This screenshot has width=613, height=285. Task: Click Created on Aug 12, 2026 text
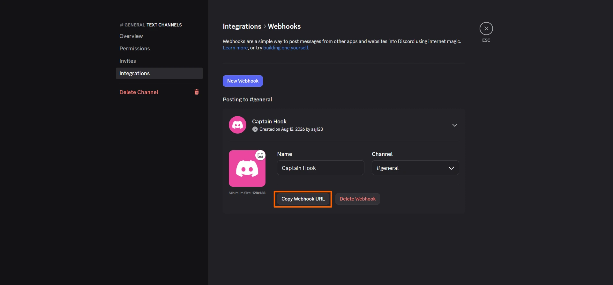[292, 129]
